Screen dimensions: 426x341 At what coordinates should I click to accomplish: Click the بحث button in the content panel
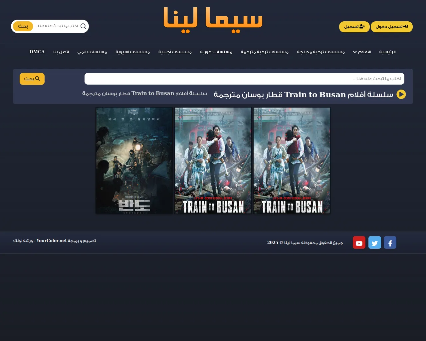[32, 79]
